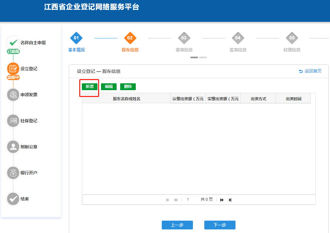Select the orange 设立登记 sidebar icon
Viewport: 330px width, 233px height.
pos(13,69)
